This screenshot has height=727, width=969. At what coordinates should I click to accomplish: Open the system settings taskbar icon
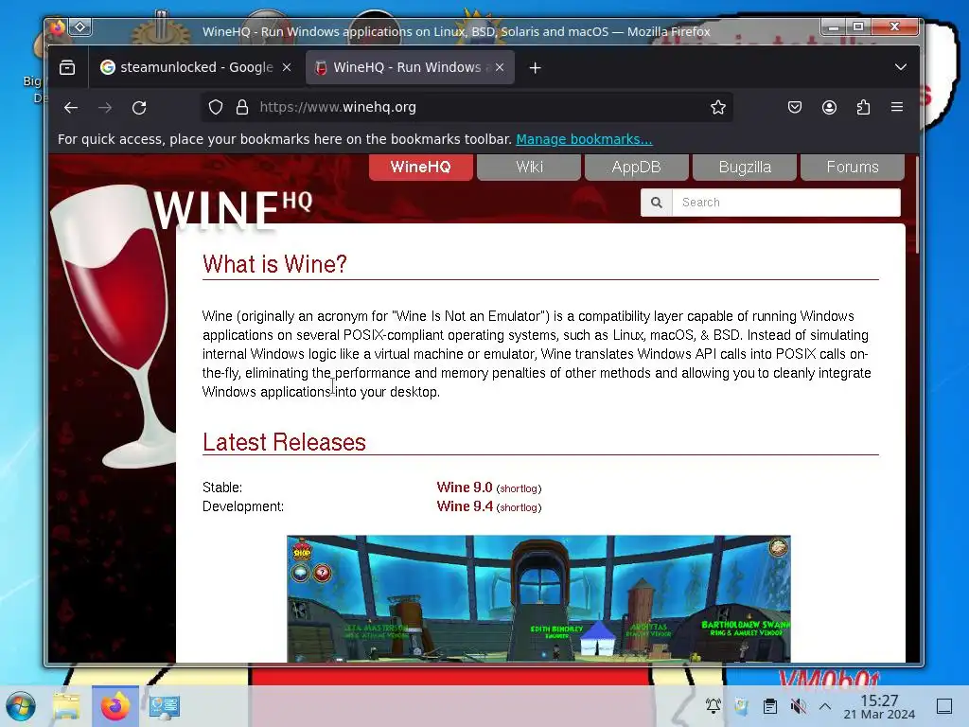point(165,706)
